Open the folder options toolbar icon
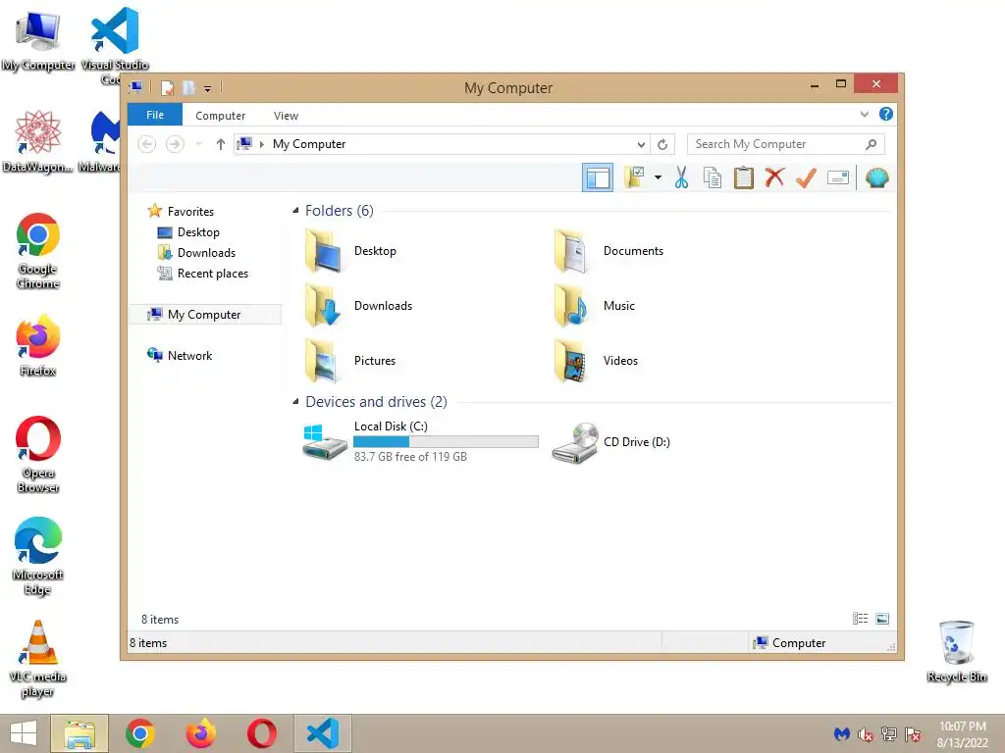 pos(635,177)
